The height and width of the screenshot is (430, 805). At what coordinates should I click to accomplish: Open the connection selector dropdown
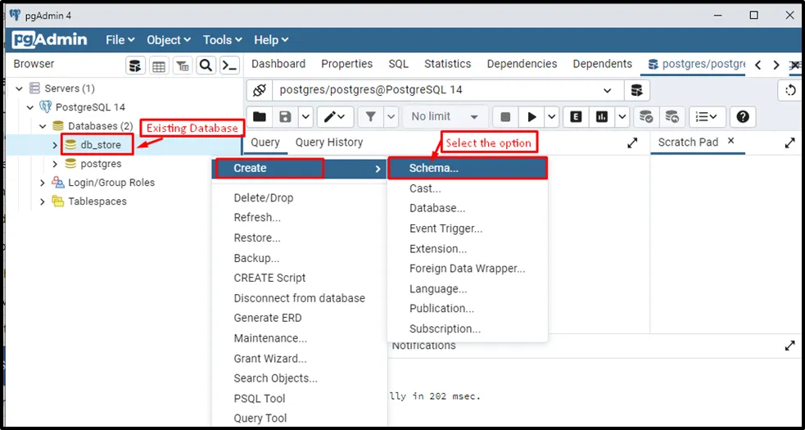click(607, 90)
